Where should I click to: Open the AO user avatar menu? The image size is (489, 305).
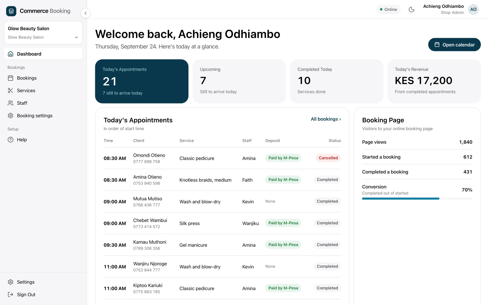point(473,9)
